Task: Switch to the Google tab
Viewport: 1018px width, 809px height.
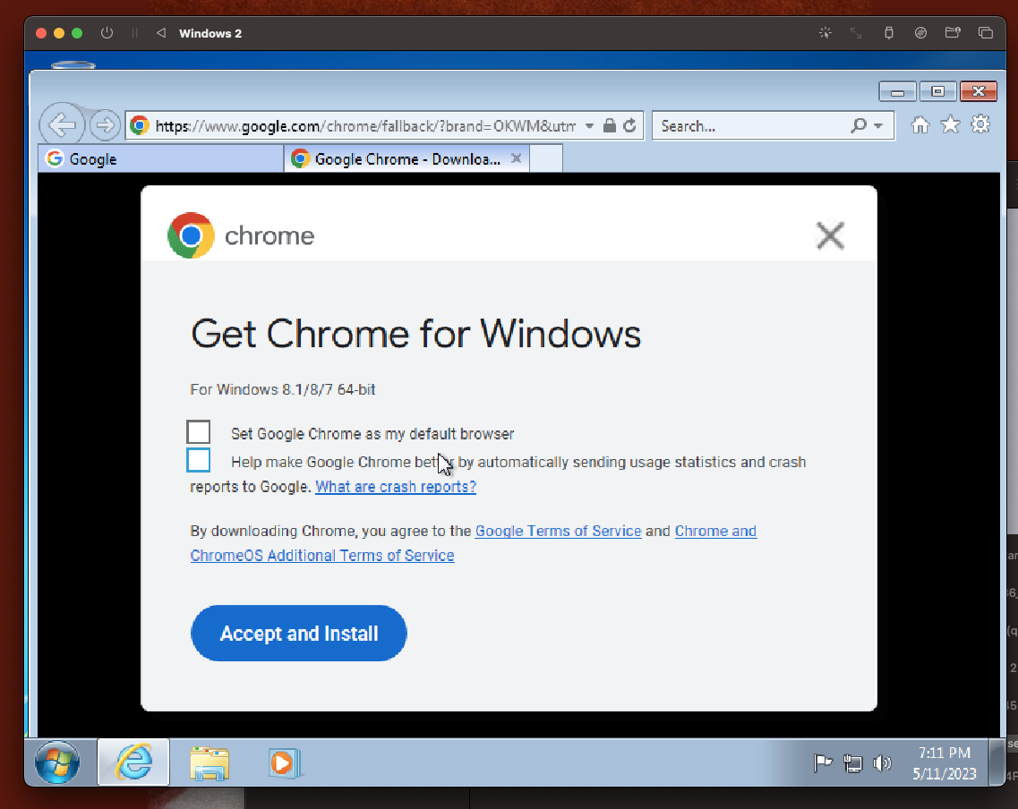Action: pyautogui.click(x=161, y=159)
